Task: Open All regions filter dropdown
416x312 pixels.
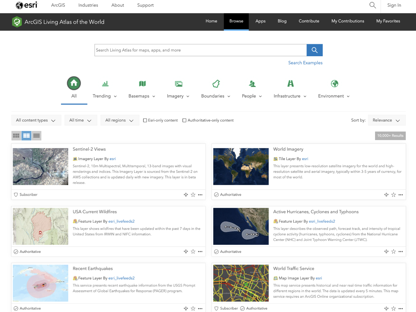Action: (120, 120)
